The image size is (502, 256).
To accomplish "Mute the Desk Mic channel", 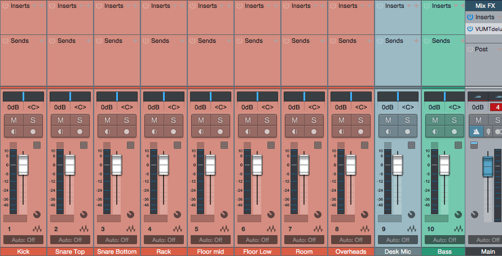I will coord(388,120).
